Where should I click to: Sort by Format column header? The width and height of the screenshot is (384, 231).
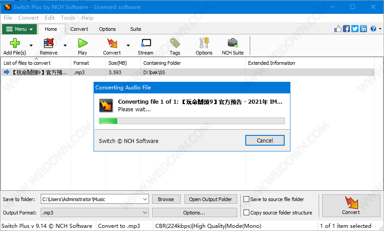click(89, 63)
